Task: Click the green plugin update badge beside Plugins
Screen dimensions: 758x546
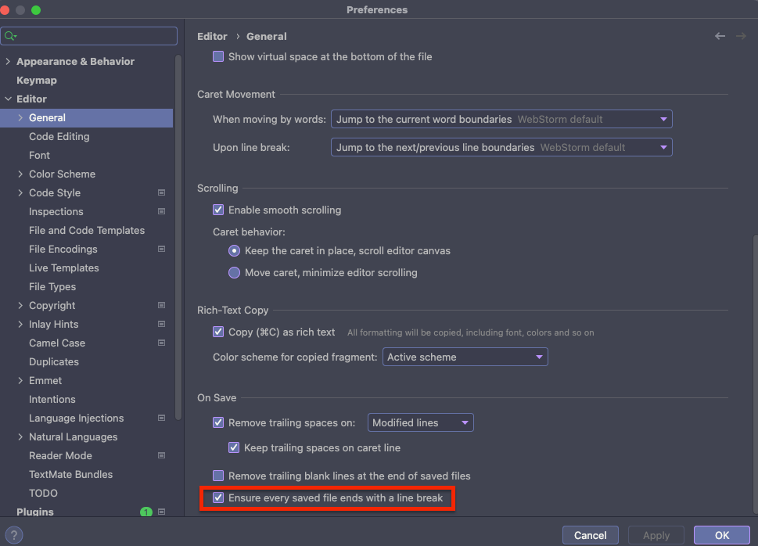Action: point(145,512)
